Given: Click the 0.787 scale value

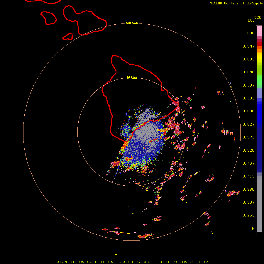Looking at the screenshot, I should (x=248, y=85).
